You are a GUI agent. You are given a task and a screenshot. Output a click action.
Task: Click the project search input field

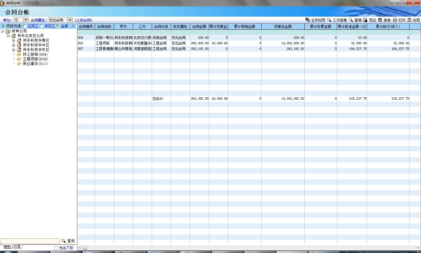30,241
